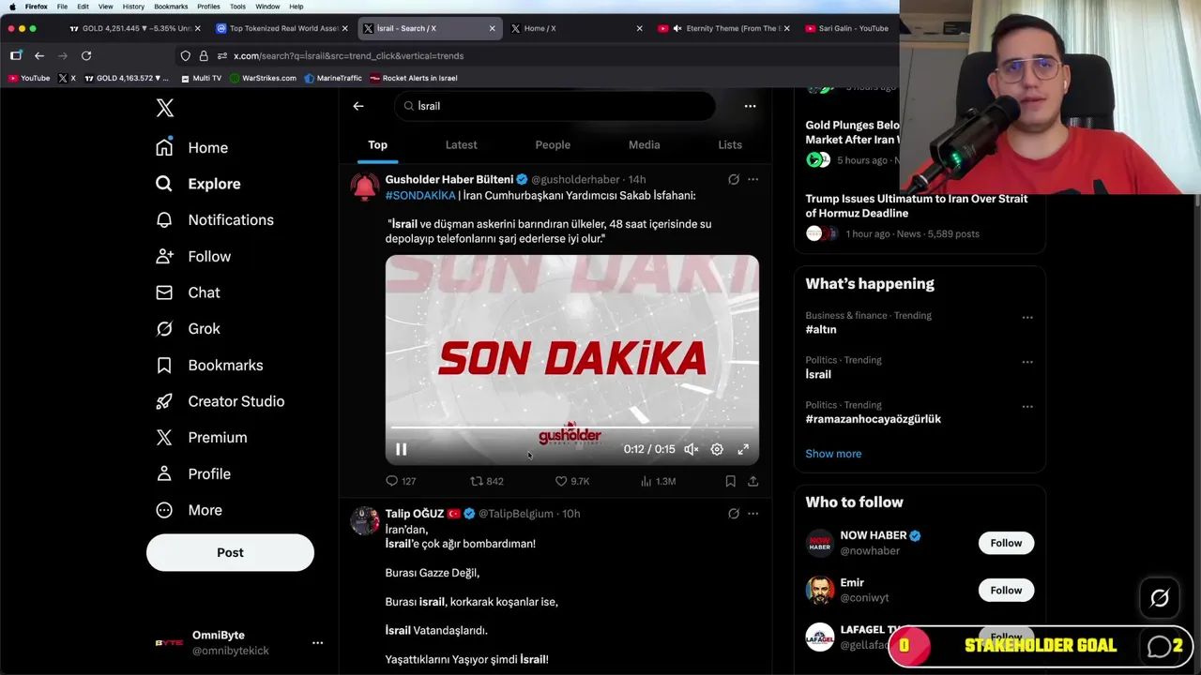Viewport: 1201px width, 675px height.
Task: Expand trends with Show more
Action: 833,454
